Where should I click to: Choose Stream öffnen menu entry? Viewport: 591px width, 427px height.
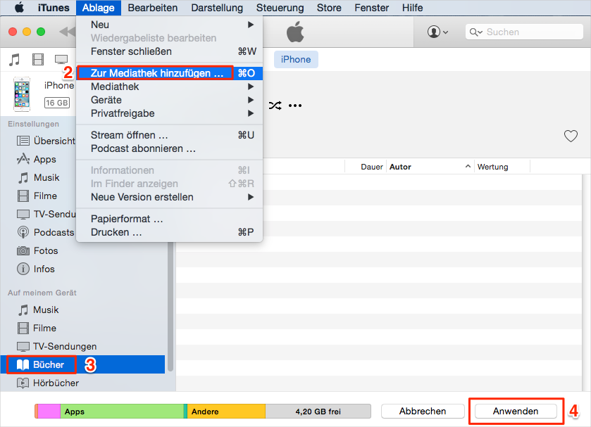(169, 135)
